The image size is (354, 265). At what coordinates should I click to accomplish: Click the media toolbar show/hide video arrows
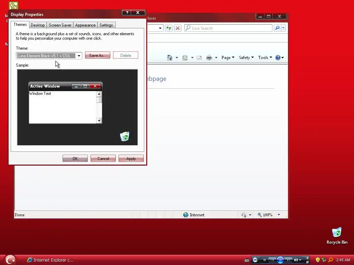click(x=307, y=258)
